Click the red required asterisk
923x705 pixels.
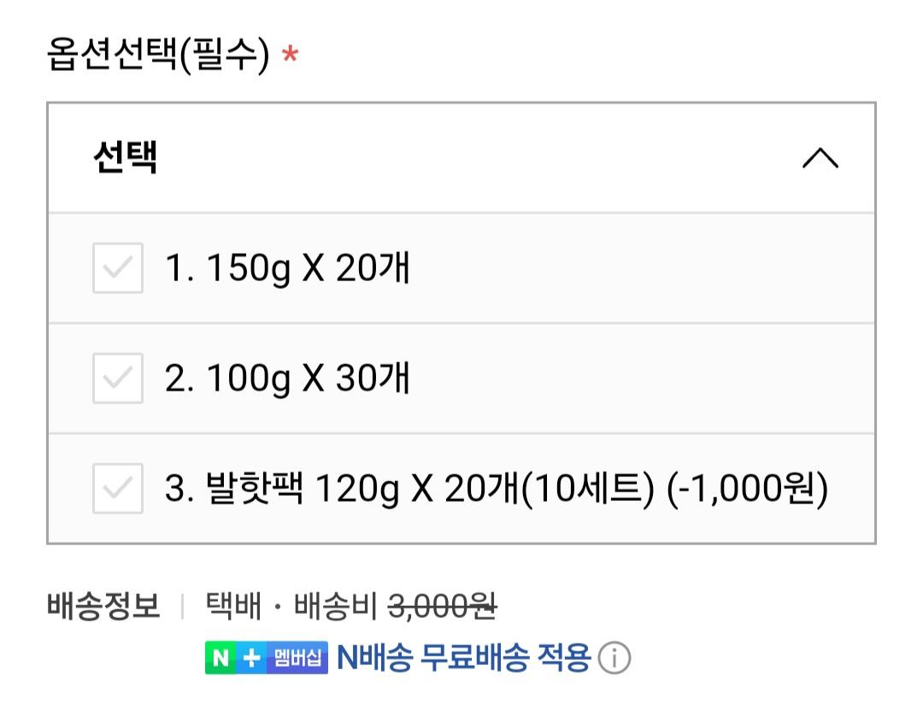point(290,58)
